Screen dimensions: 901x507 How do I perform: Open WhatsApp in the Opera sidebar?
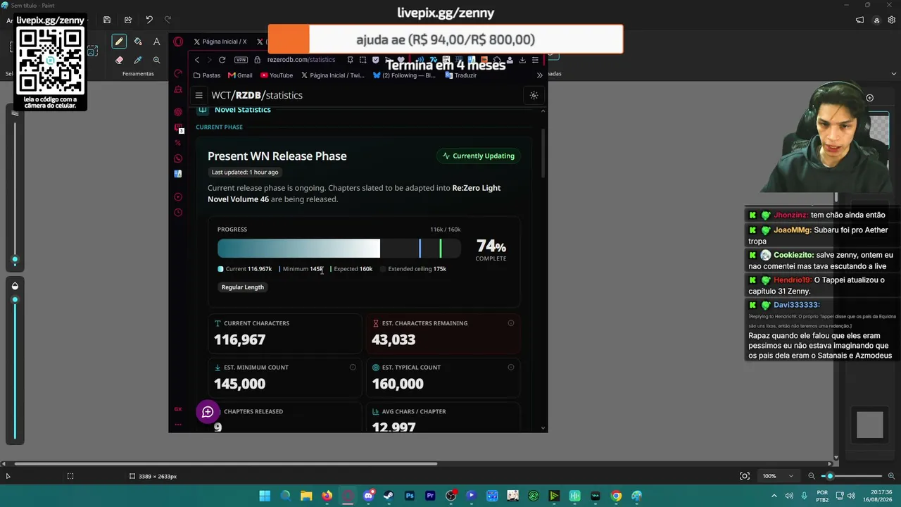point(178,158)
